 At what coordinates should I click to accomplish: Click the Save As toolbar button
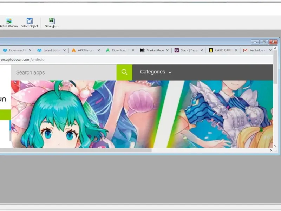click(52, 23)
